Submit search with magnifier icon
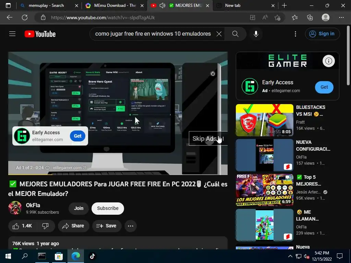351x263 pixels. (x=235, y=34)
